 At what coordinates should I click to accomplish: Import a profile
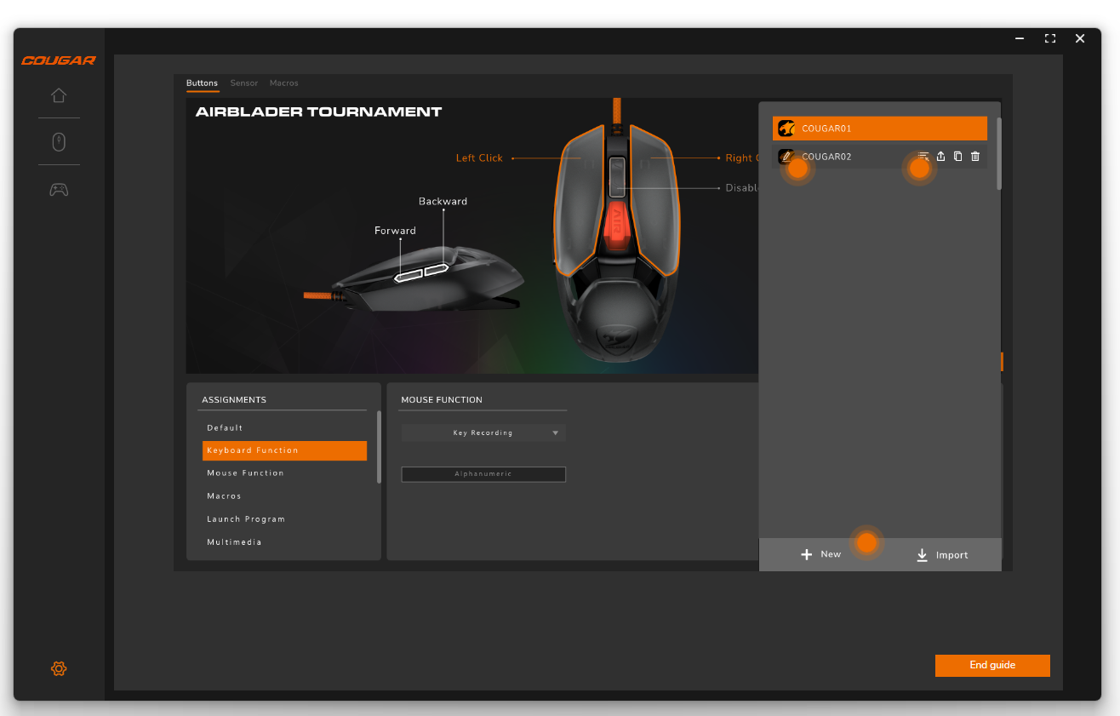tap(941, 555)
